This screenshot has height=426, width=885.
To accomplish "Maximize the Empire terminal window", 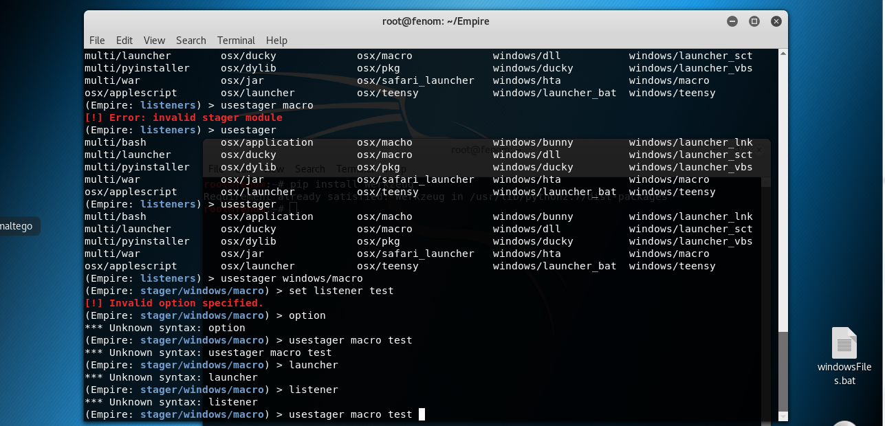I will point(754,21).
